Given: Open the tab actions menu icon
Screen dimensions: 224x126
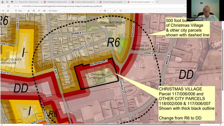Looking at the screenshot, I should click(12, 2).
